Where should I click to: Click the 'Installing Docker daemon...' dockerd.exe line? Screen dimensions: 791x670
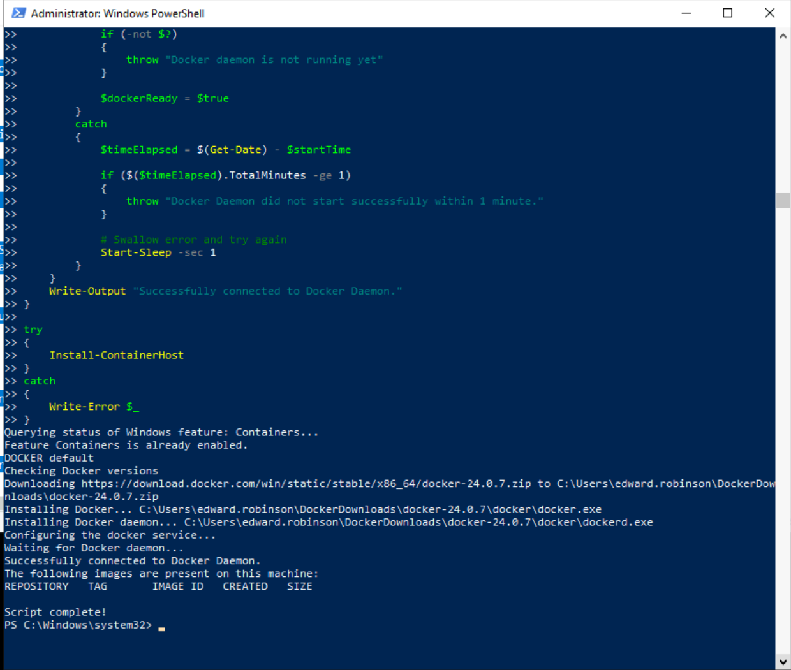[x=329, y=523]
